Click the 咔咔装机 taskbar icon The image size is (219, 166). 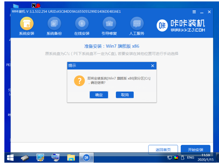point(86,158)
